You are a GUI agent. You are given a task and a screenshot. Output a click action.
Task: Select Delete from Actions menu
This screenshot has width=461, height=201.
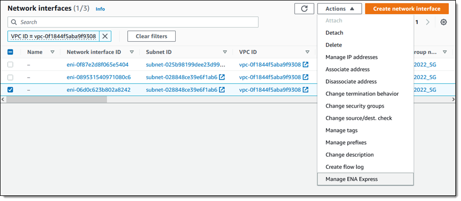pyautogui.click(x=365, y=45)
